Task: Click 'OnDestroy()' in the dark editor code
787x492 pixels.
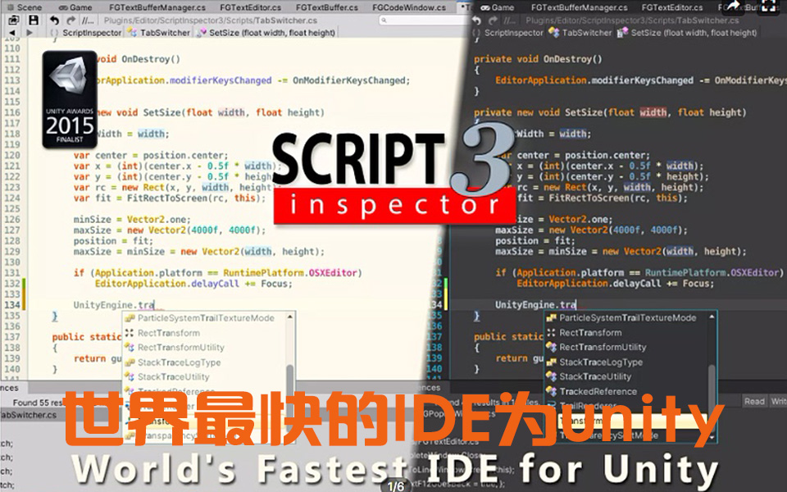Action: (573, 59)
